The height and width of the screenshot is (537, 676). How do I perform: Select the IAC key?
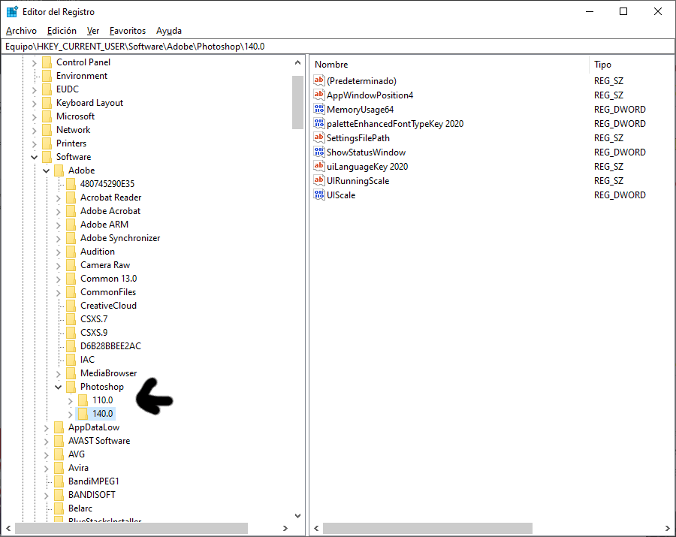click(87, 360)
